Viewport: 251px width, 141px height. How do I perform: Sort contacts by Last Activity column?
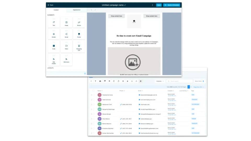184,91
